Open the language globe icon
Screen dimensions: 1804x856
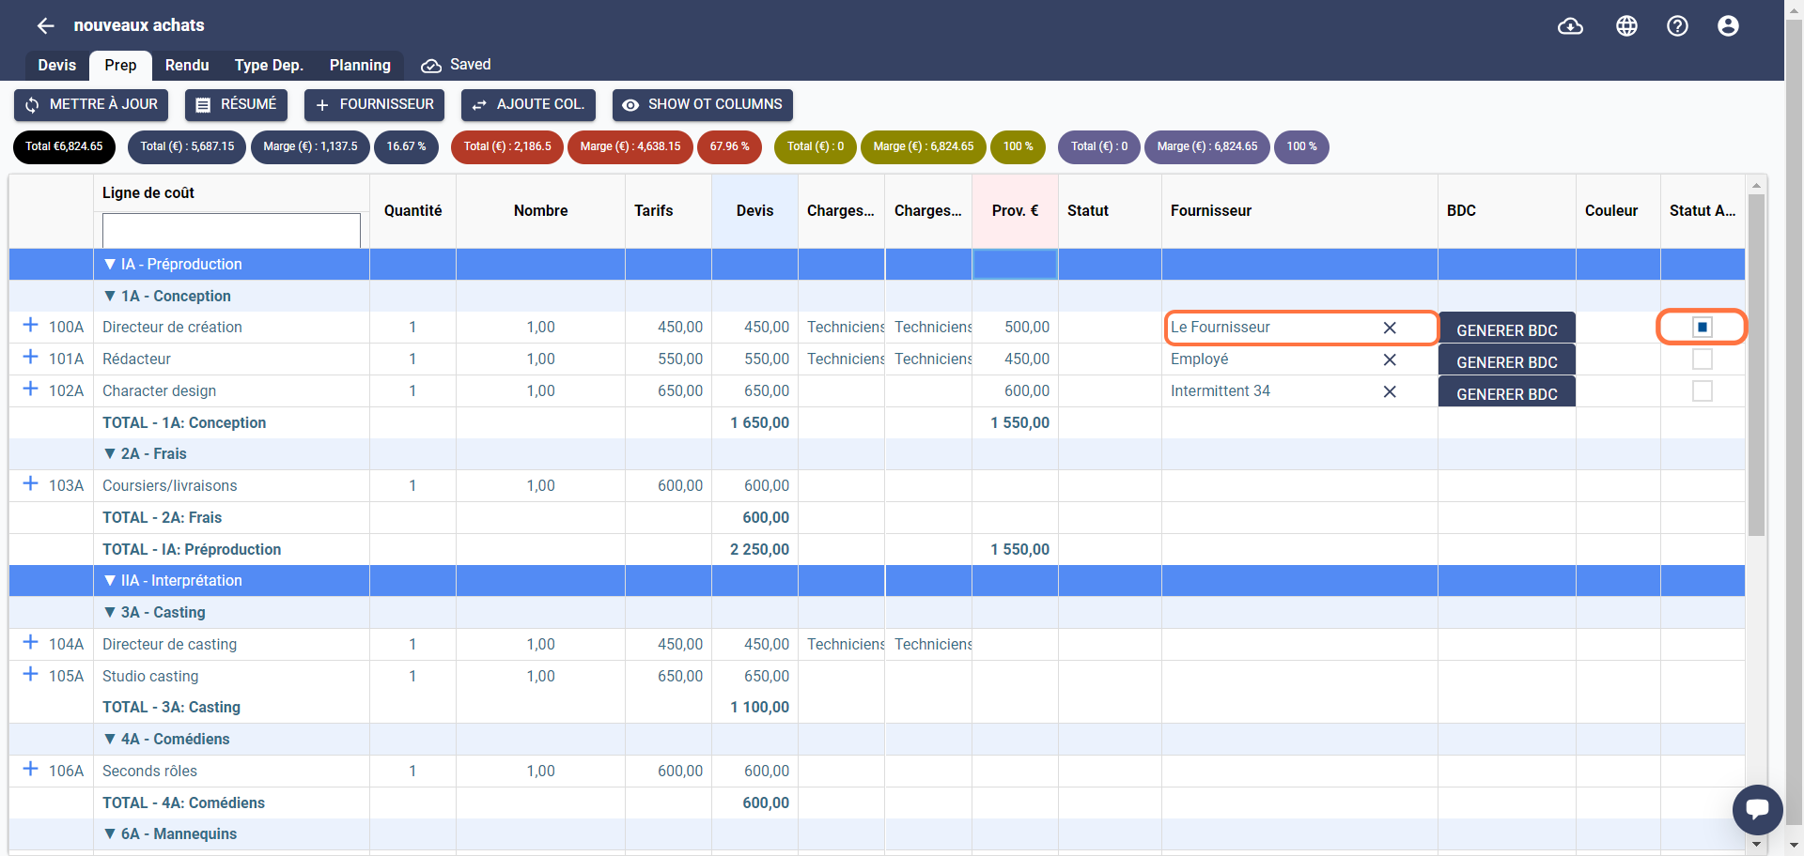[x=1626, y=26]
